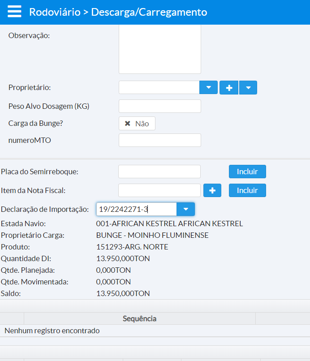This screenshot has width=310, height=361.
Task: Expand the Declaração de Importação dropdown
Action: point(186,209)
